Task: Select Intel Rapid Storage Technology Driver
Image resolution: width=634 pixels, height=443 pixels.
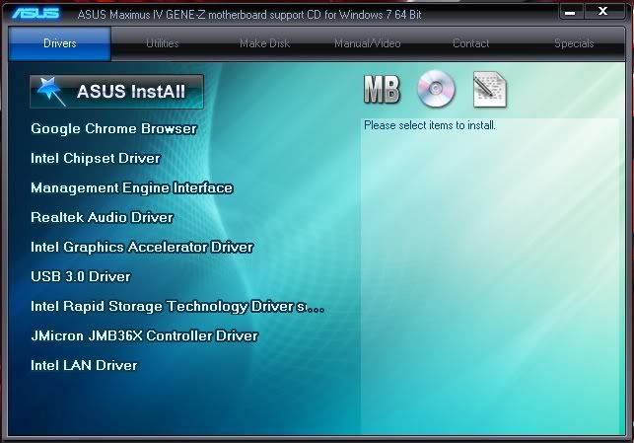Action: [177, 306]
